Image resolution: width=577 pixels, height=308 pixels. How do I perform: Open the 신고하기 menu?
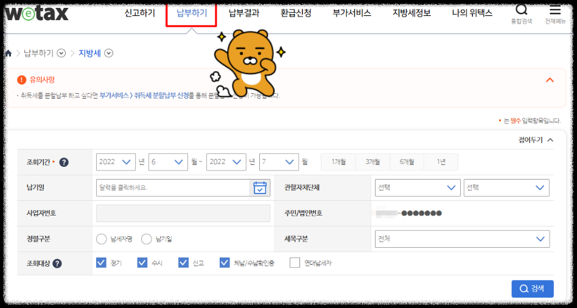click(140, 13)
